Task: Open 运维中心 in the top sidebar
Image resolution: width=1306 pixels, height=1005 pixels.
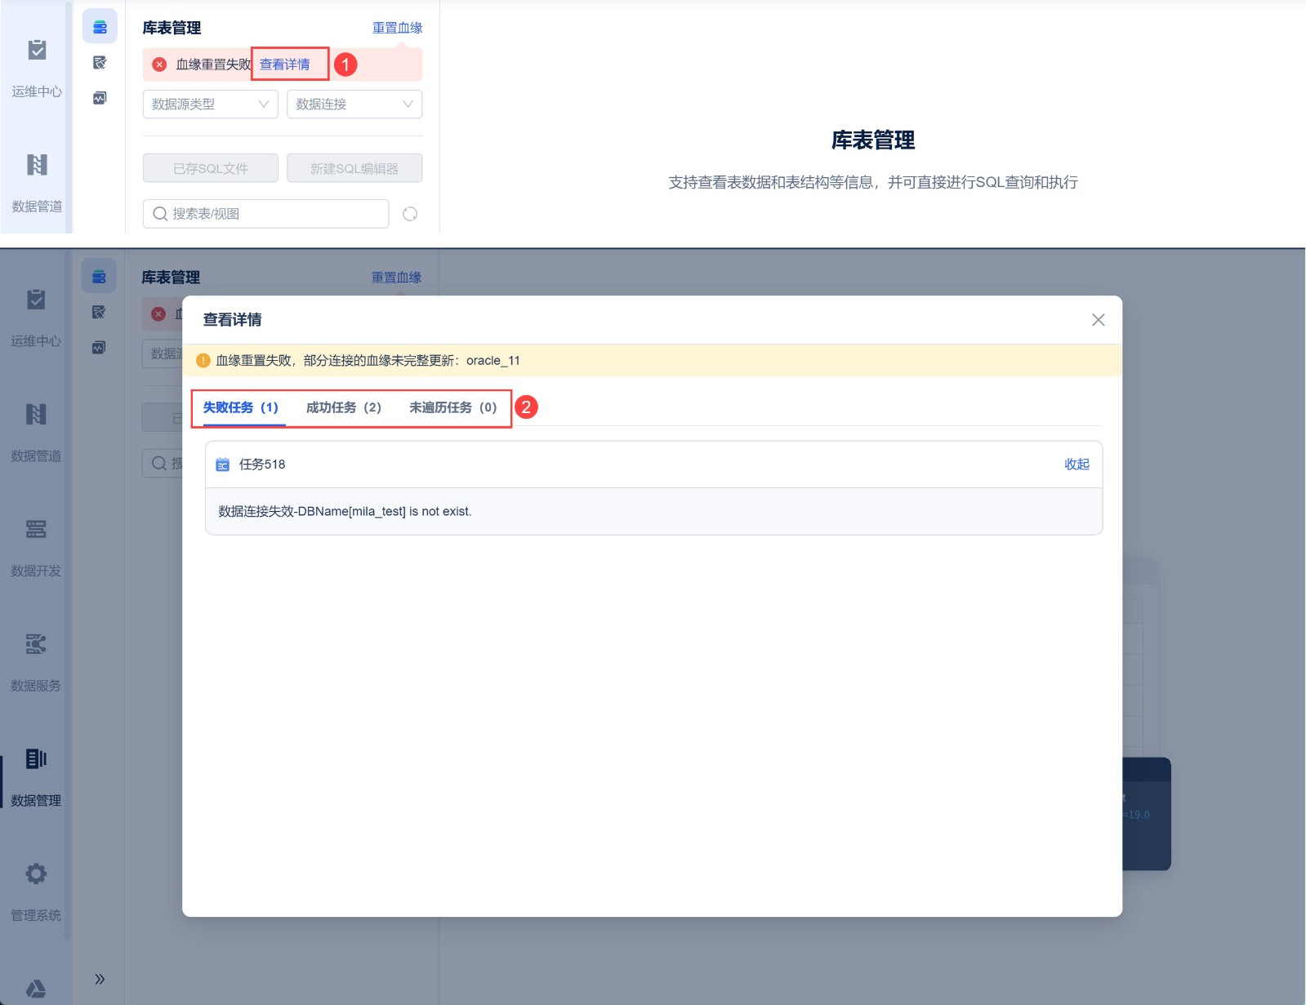Action: [37, 68]
